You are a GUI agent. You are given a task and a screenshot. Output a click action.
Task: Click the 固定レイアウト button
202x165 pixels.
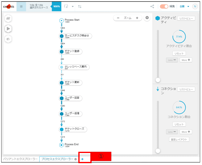(179, 139)
